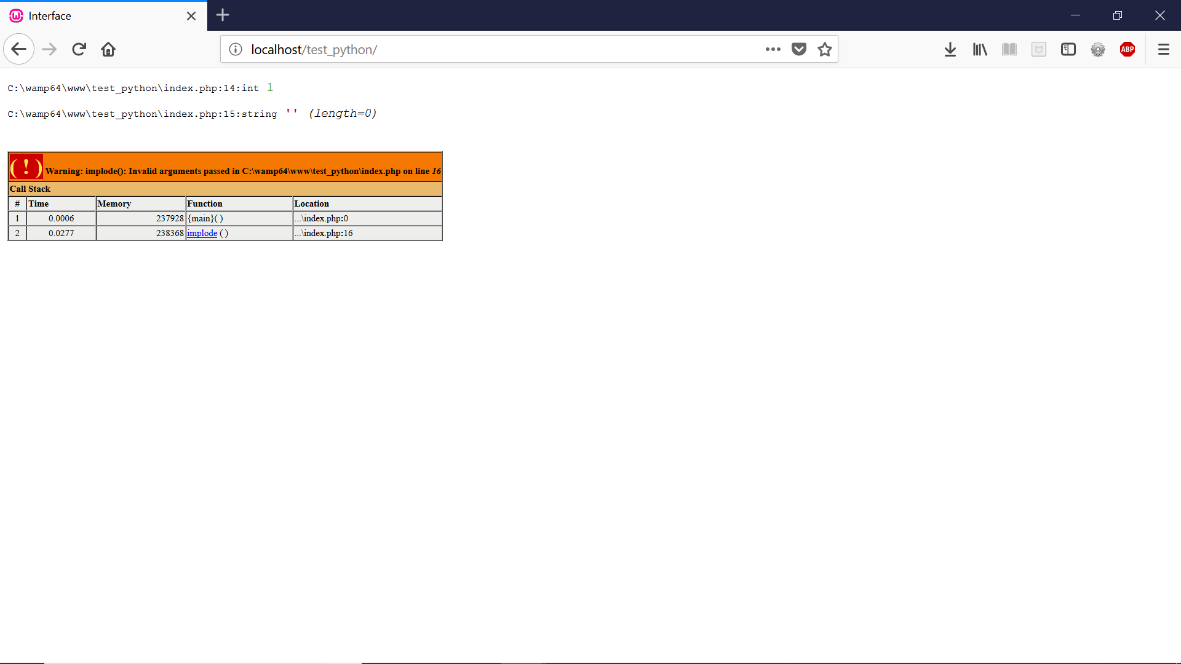Go to the browser home page
The image size is (1181, 664).
pyautogui.click(x=108, y=49)
